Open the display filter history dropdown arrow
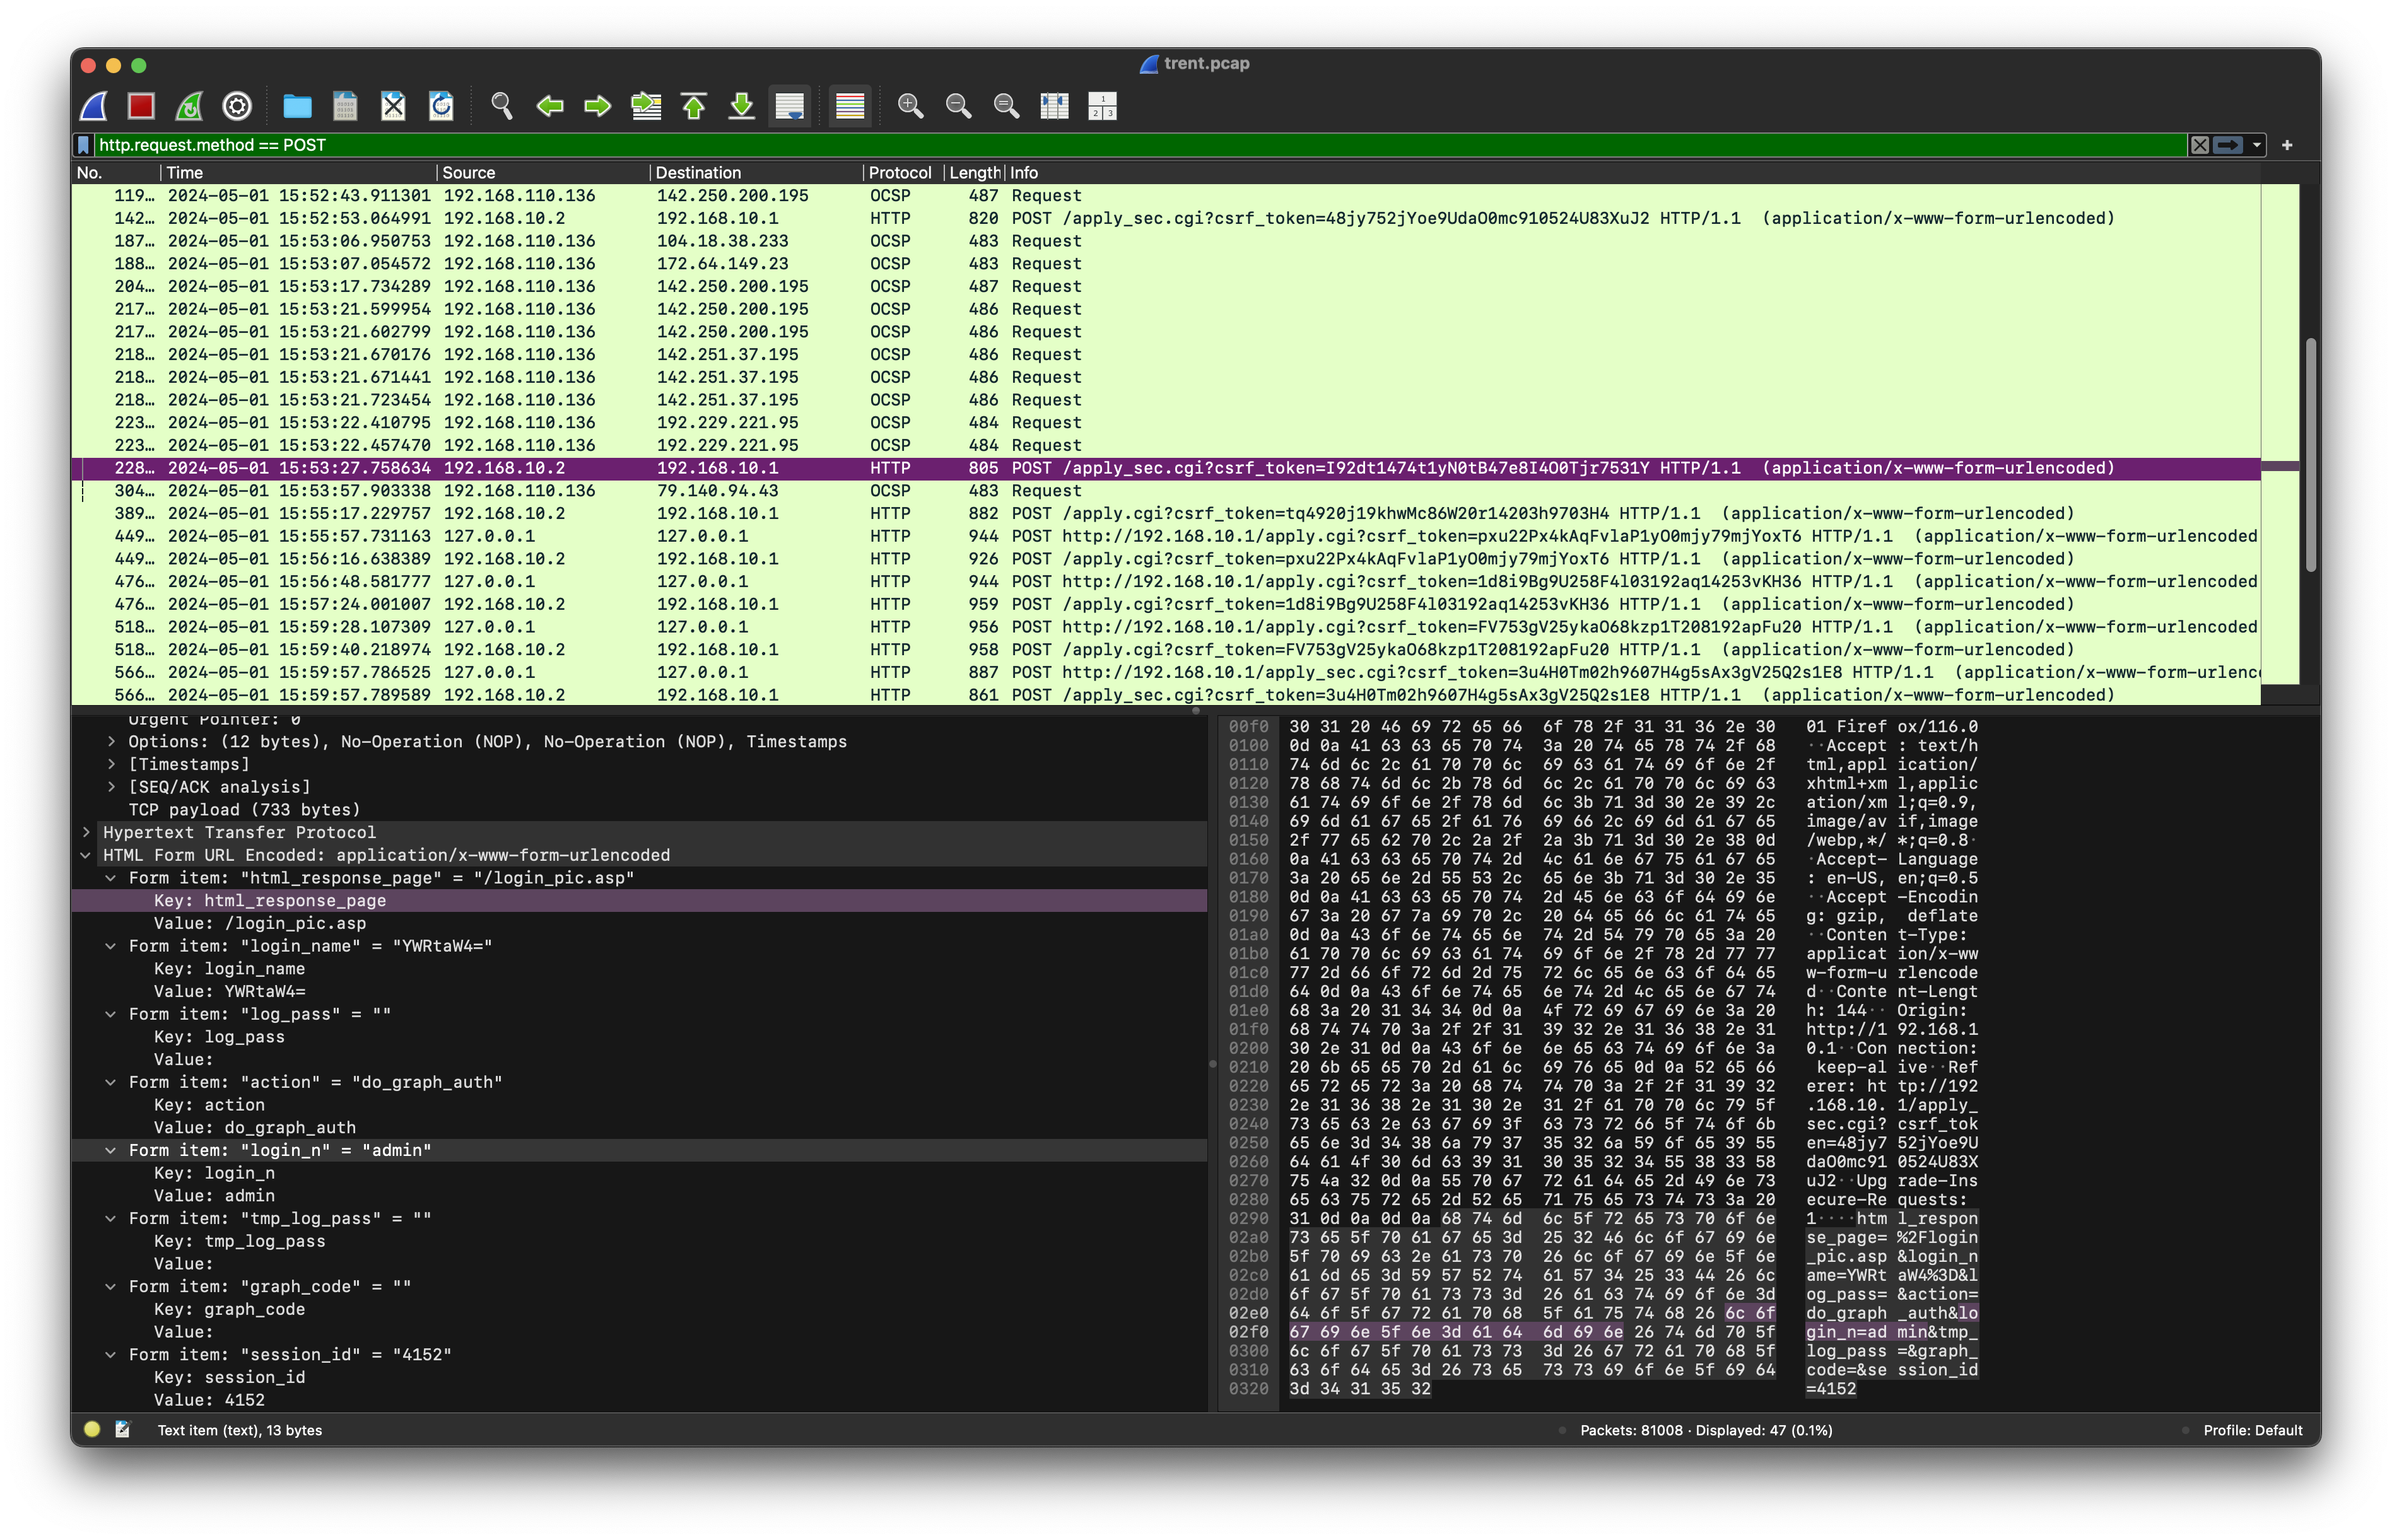The width and height of the screenshot is (2392, 1540). pos(2256,145)
